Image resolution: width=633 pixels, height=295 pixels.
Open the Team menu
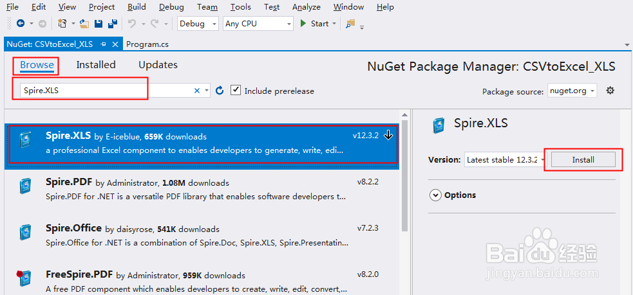pos(207,7)
